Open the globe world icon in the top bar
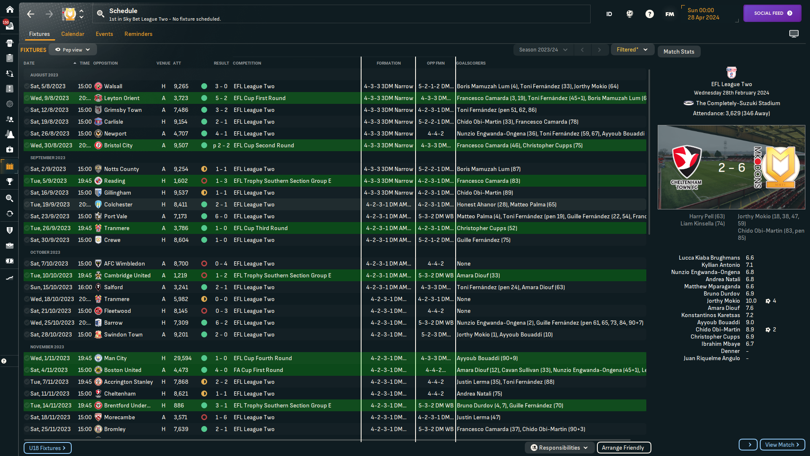810x456 pixels. coord(629,14)
